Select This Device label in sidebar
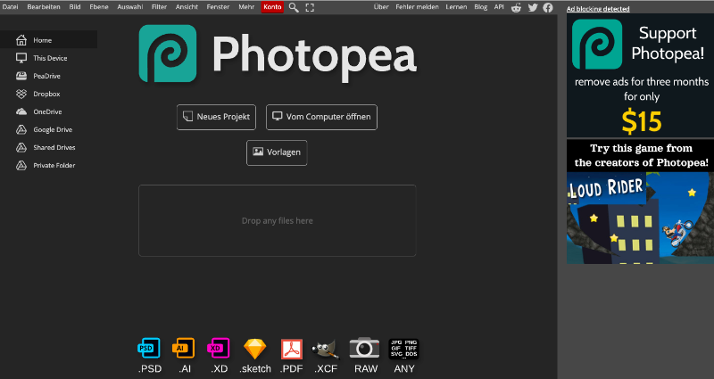 (x=50, y=58)
